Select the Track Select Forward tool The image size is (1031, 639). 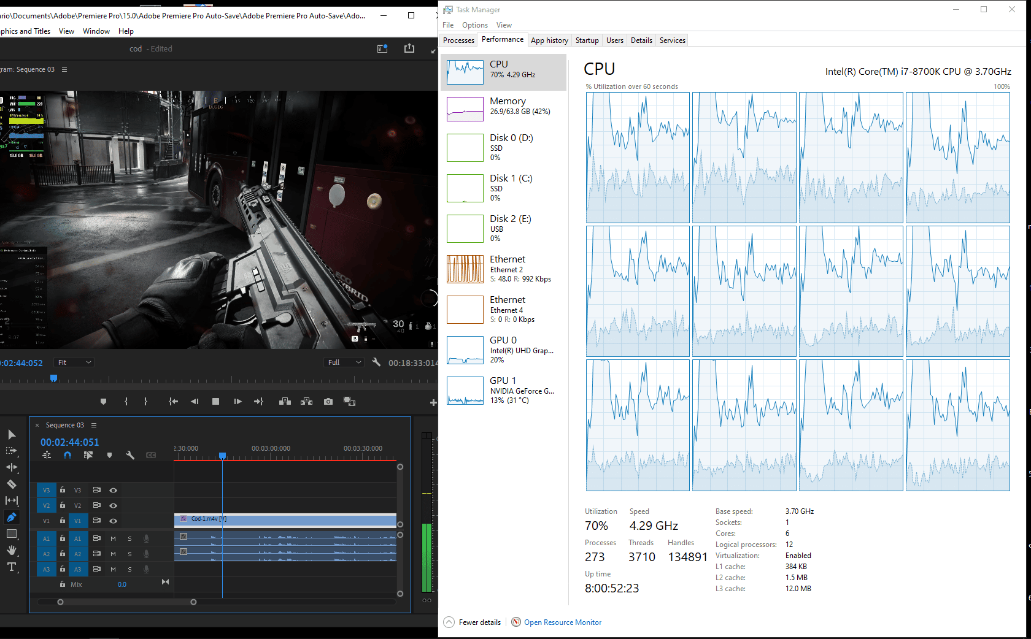click(12, 450)
